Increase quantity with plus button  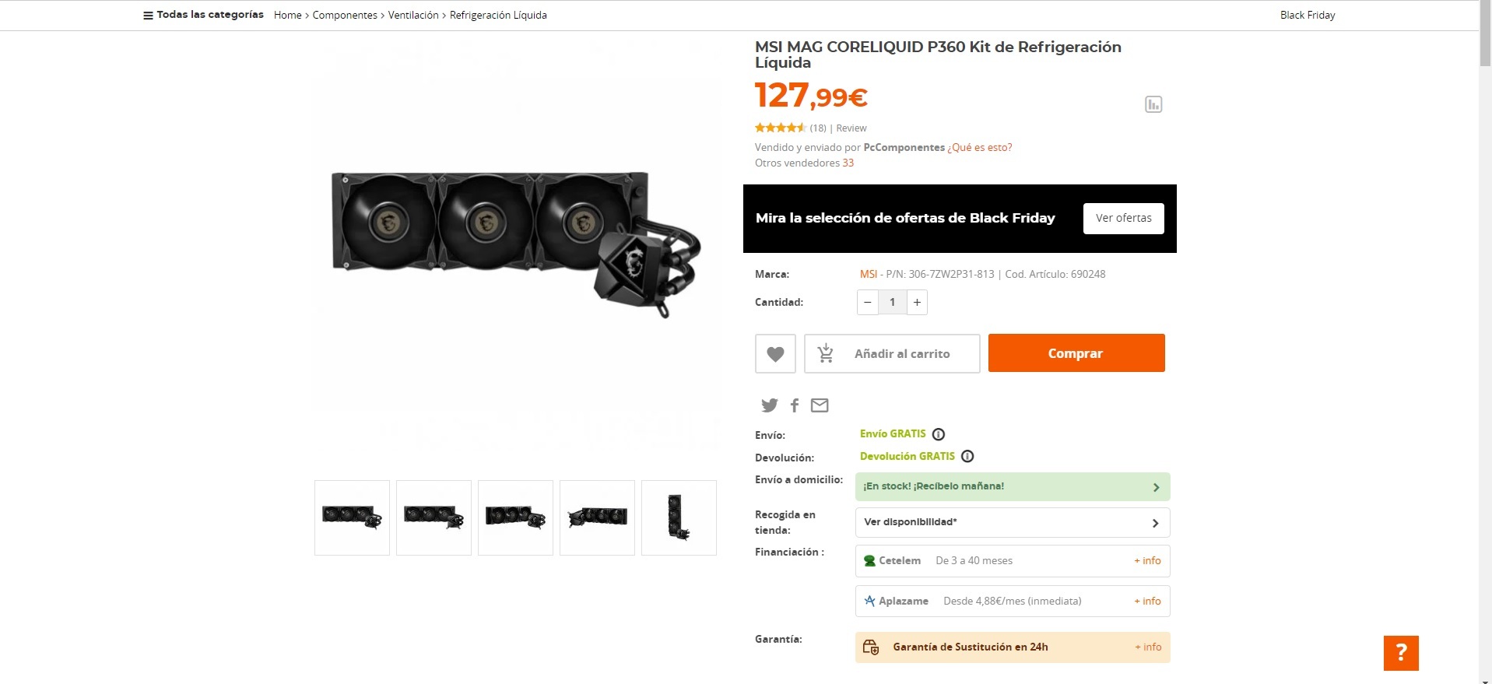[917, 303]
